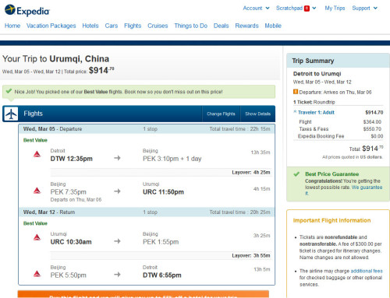Screen dimensions: 390x298
Task: Open Flights in navigation
Action: point(133,26)
